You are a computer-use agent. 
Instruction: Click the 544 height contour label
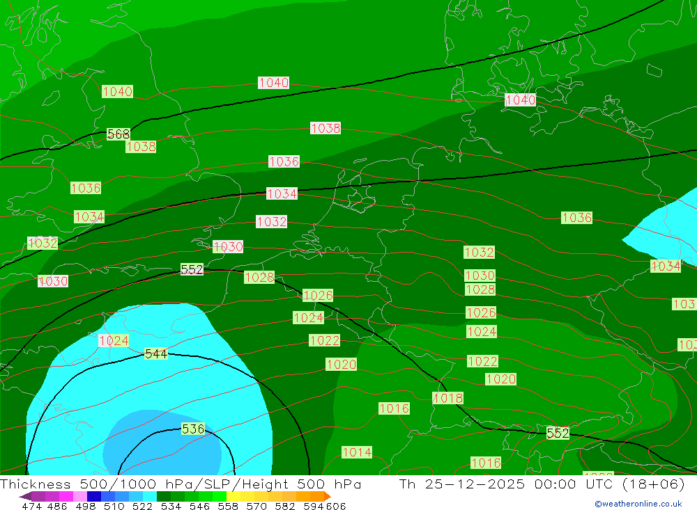[x=156, y=353]
